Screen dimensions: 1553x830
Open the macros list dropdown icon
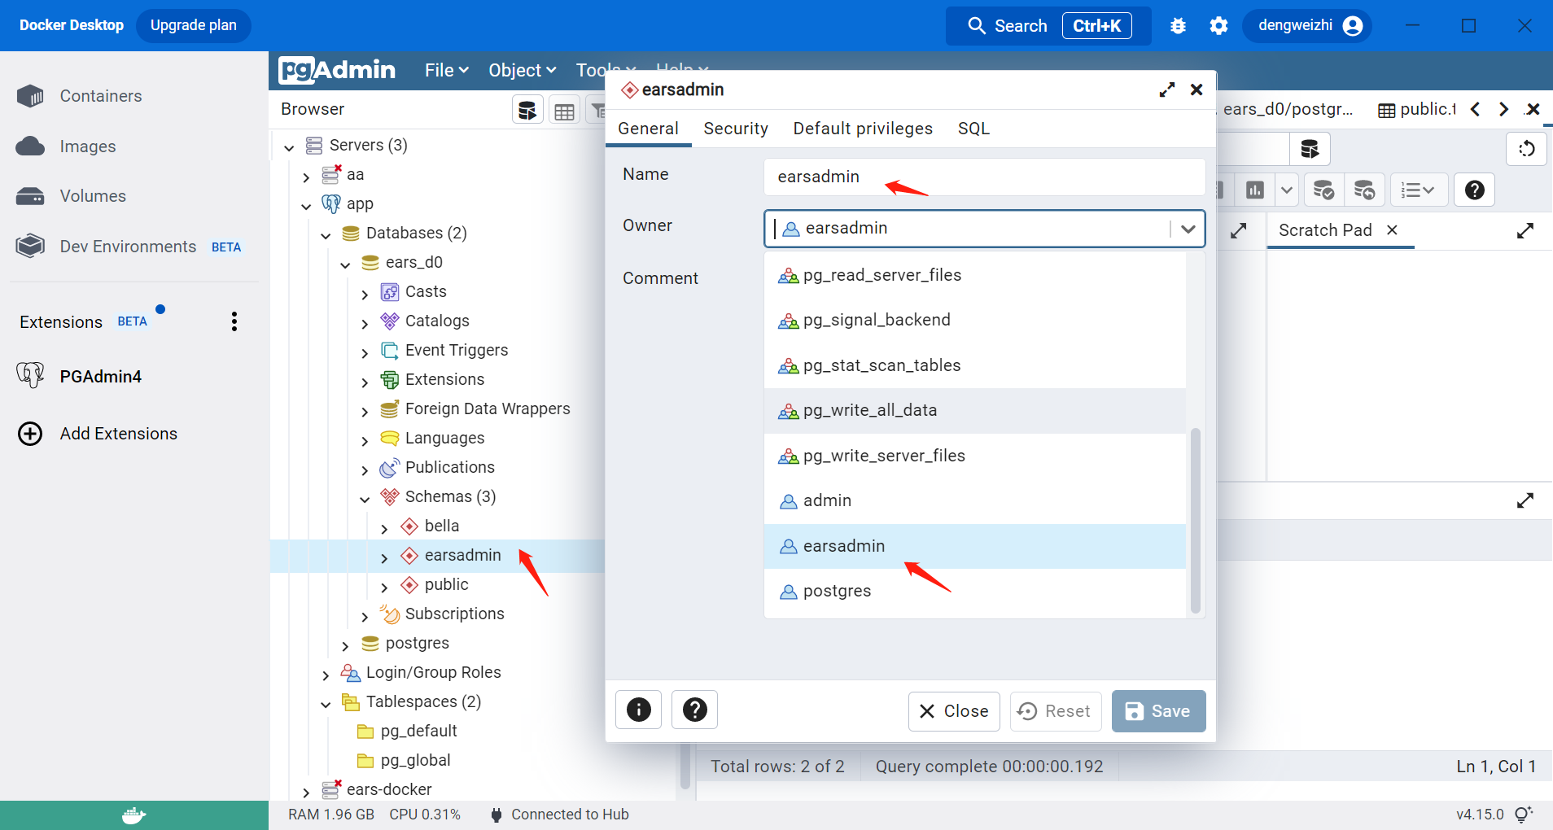coord(1419,190)
